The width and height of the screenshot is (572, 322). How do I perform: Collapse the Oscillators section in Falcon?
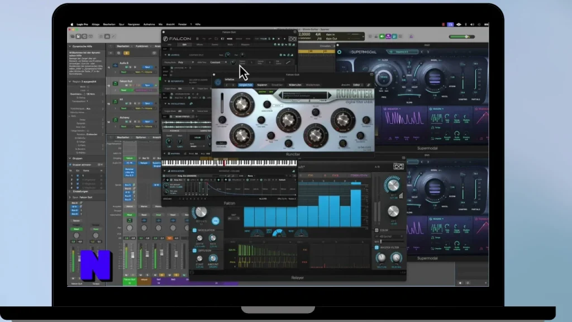click(x=165, y=103)
